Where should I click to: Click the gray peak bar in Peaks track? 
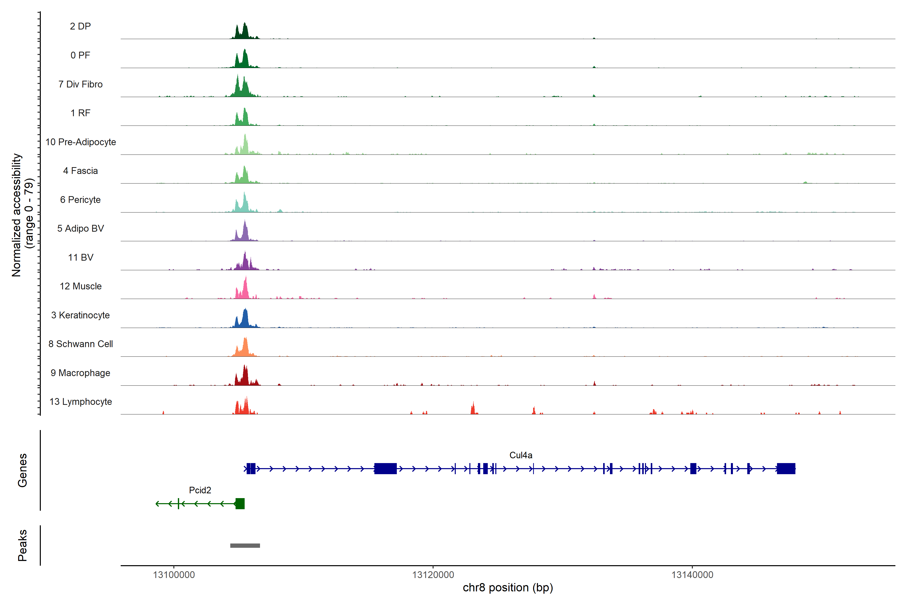click(x=245, y=545)
